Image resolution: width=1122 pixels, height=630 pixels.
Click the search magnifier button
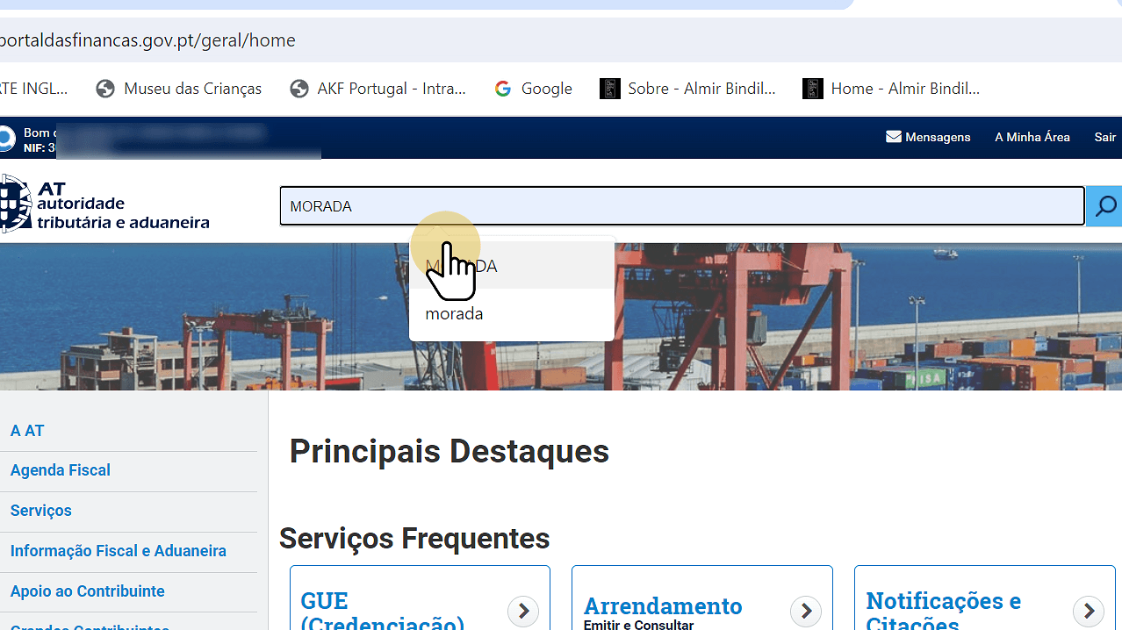[x=1104, y=207]
